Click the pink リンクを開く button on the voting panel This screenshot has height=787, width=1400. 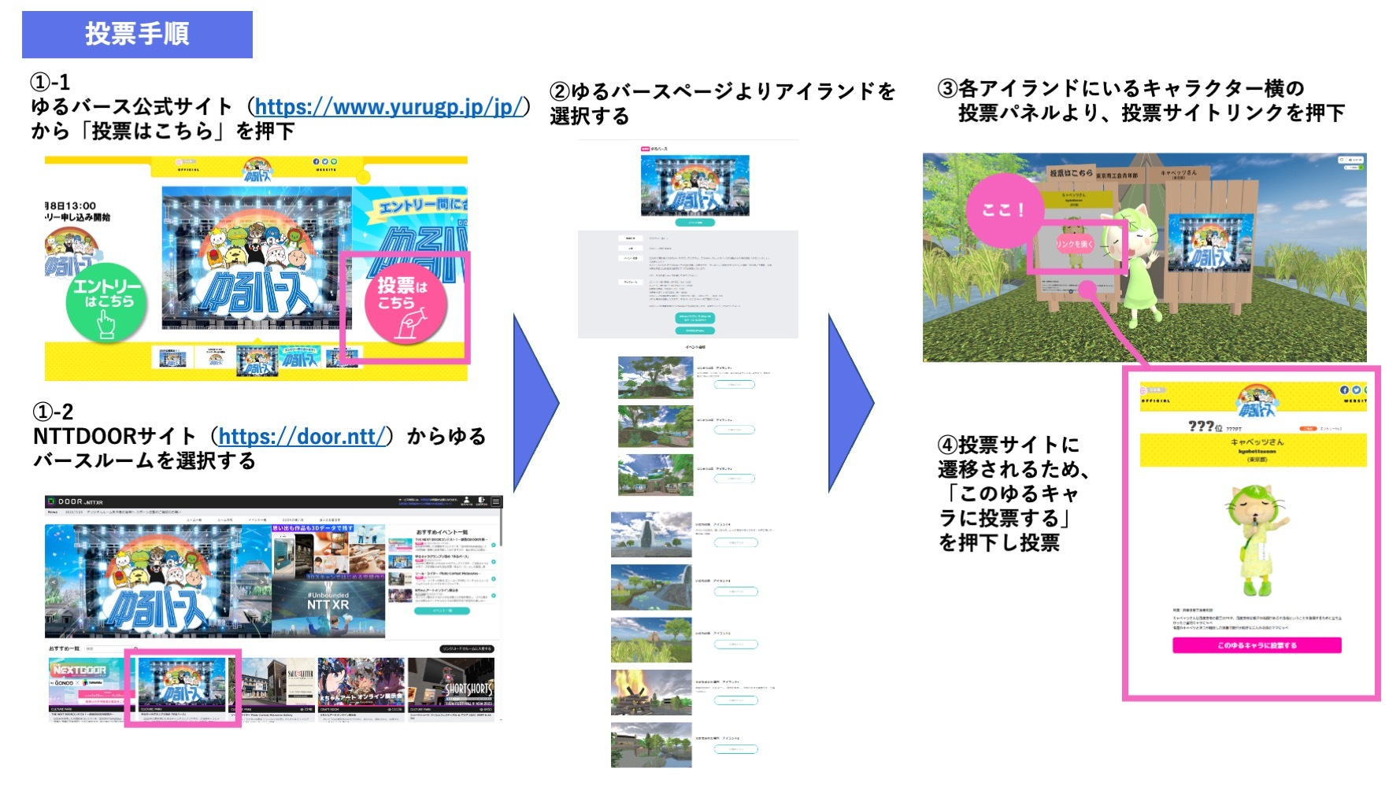1075,244
